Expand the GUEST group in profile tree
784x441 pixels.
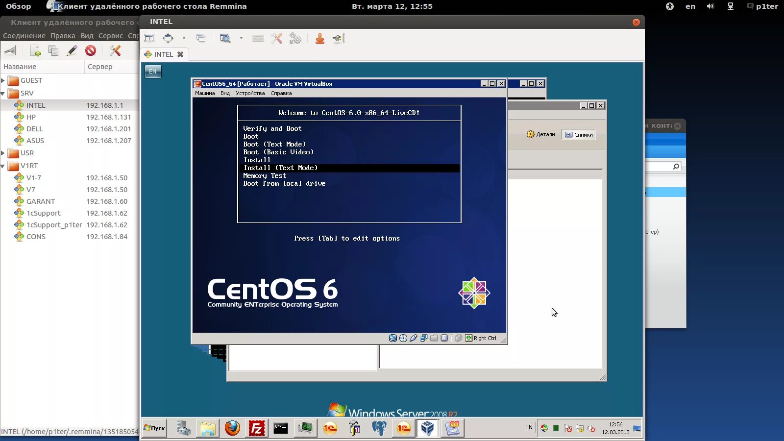3,80
